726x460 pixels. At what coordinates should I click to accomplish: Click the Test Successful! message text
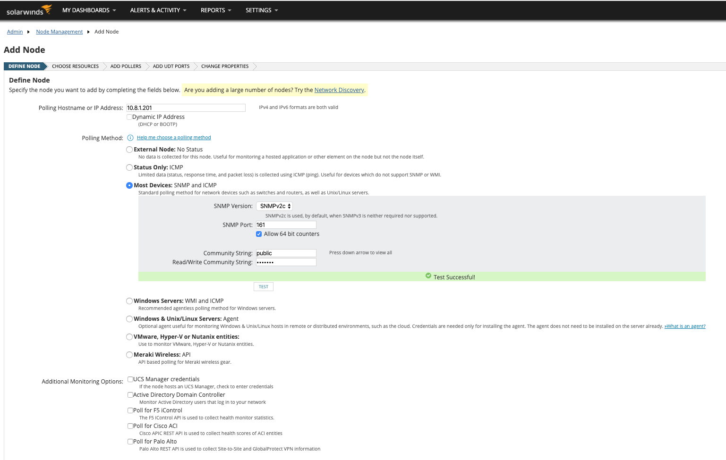[x=454, y=277]
